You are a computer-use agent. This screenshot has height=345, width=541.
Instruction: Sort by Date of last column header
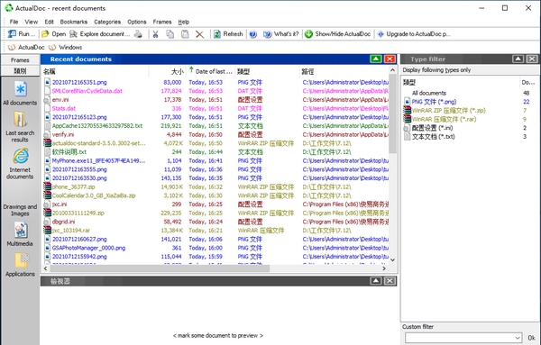coord(211,71)
